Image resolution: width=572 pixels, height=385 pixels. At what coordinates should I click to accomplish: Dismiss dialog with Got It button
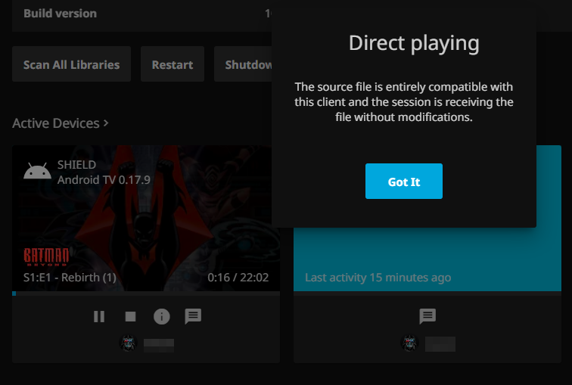click(403, 182)
